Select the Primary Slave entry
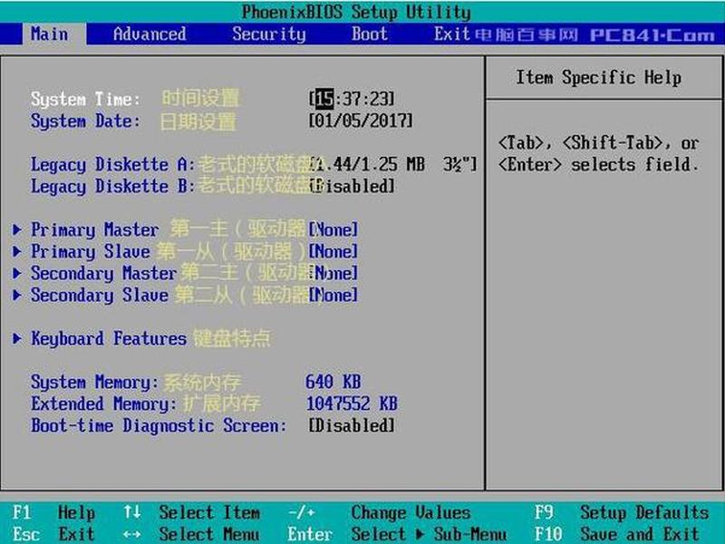 pyautogui.click(x=91, y=251)
